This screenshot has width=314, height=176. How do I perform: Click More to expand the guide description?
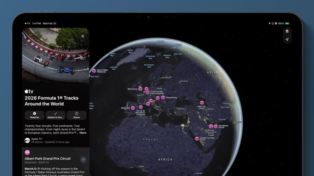point(83,133)
